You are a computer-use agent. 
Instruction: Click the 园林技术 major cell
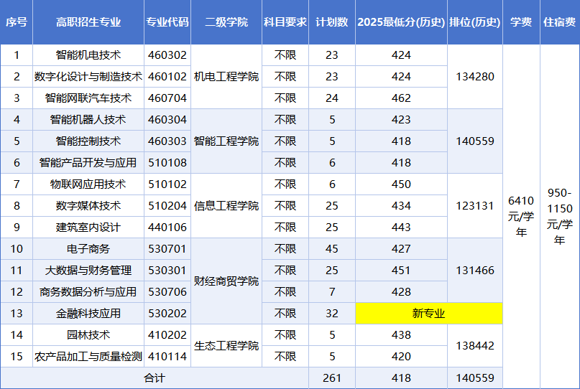tap(88, 334)
